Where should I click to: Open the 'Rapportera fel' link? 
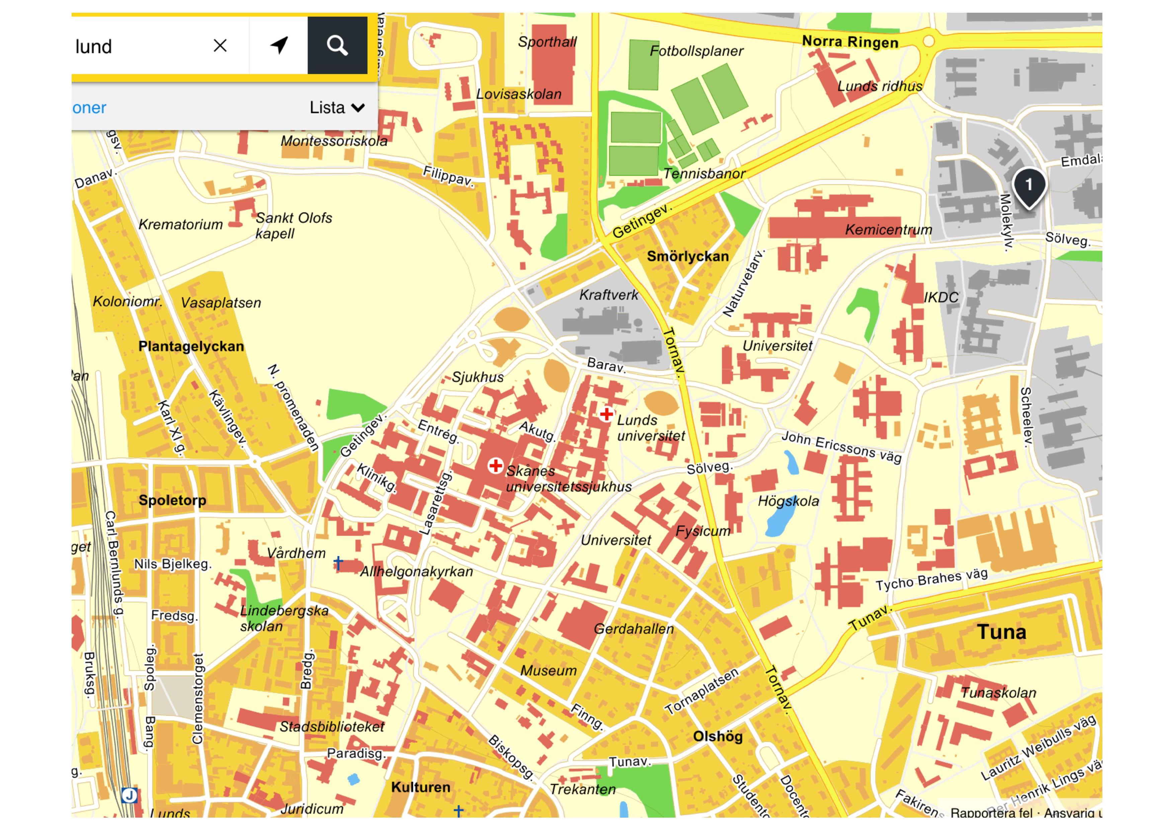pos(991,813)
